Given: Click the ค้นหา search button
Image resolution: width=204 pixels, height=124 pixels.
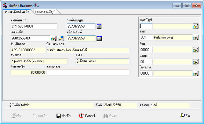Looking at the screenshot, I should (110, 116).
